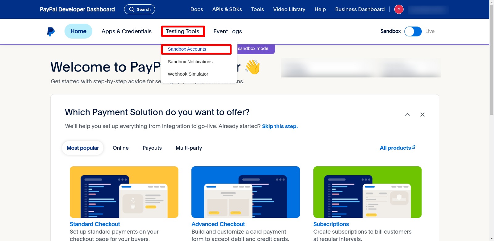Open Help in top navigation
This screenshot has width=494, height=241.
coord(320,9)
